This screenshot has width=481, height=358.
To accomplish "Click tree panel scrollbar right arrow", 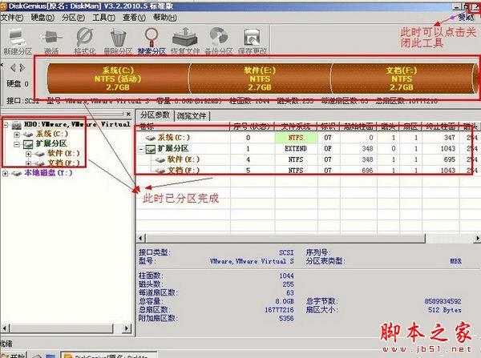I will (x=127, y=328).
